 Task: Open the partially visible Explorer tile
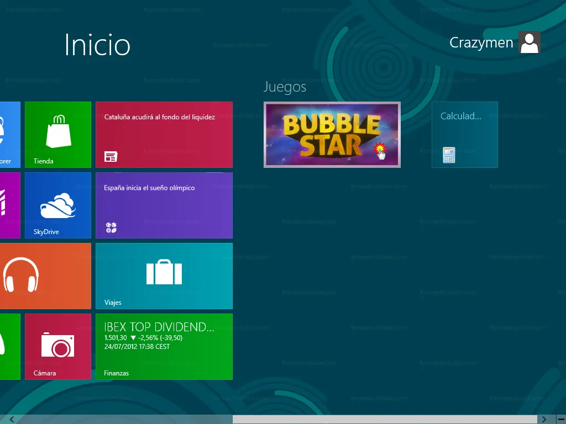tap(10, 135)
